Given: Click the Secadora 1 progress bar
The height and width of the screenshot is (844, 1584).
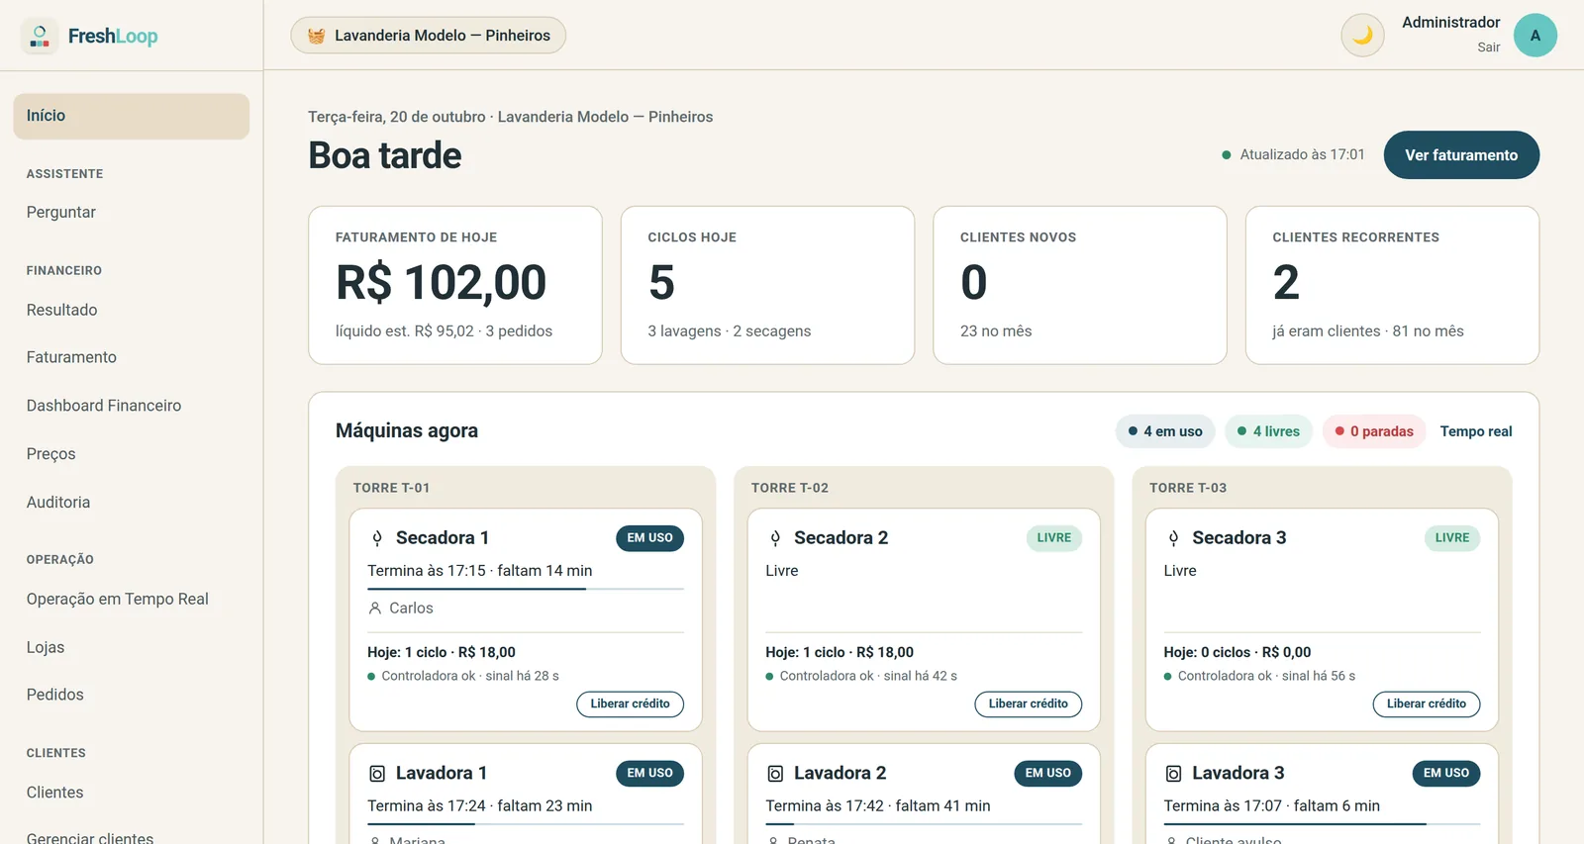Looking at the screenshot, I should coord(526,589).
